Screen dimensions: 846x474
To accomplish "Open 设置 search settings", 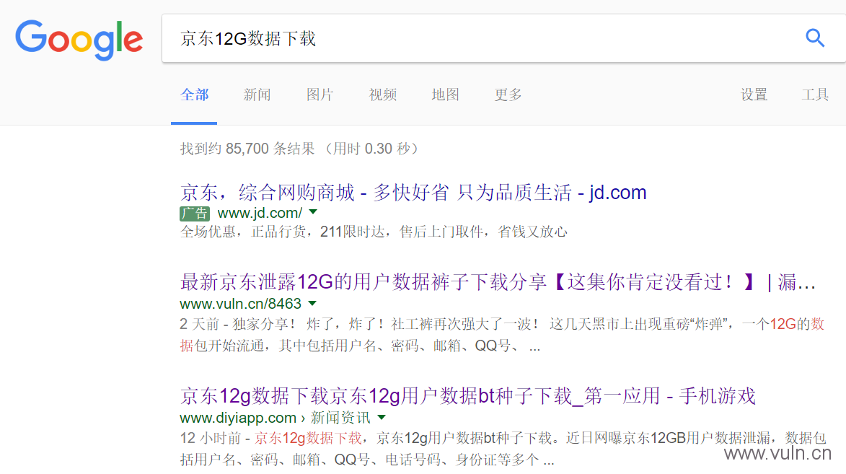I will coord(754,95).
